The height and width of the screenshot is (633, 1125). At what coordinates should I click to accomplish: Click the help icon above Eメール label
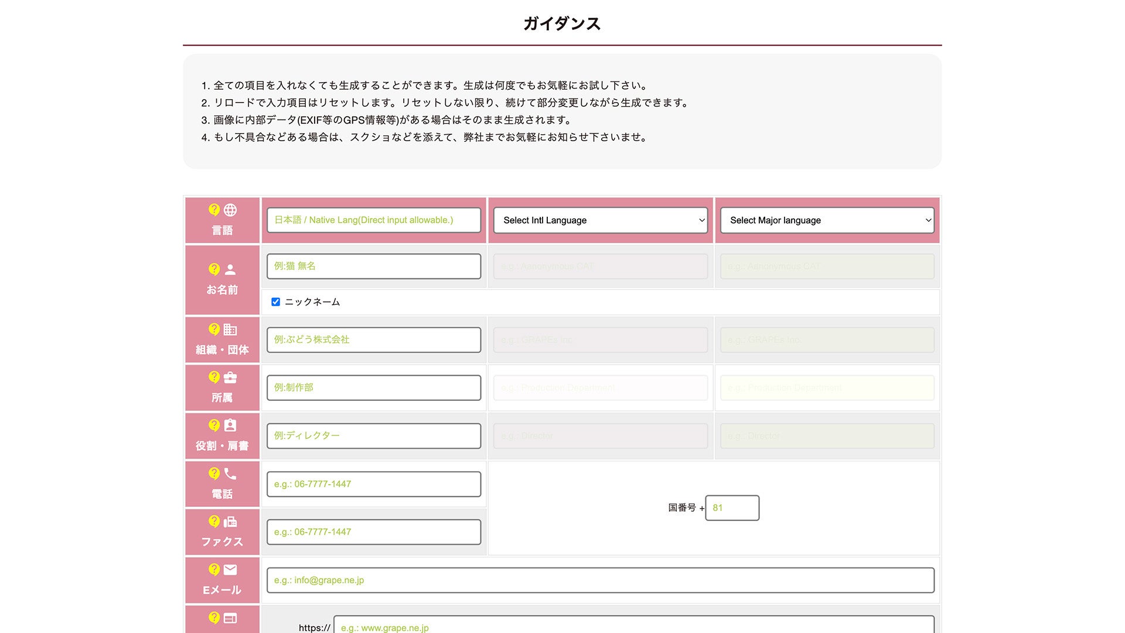pyautogui.click(x=214, y=570)
